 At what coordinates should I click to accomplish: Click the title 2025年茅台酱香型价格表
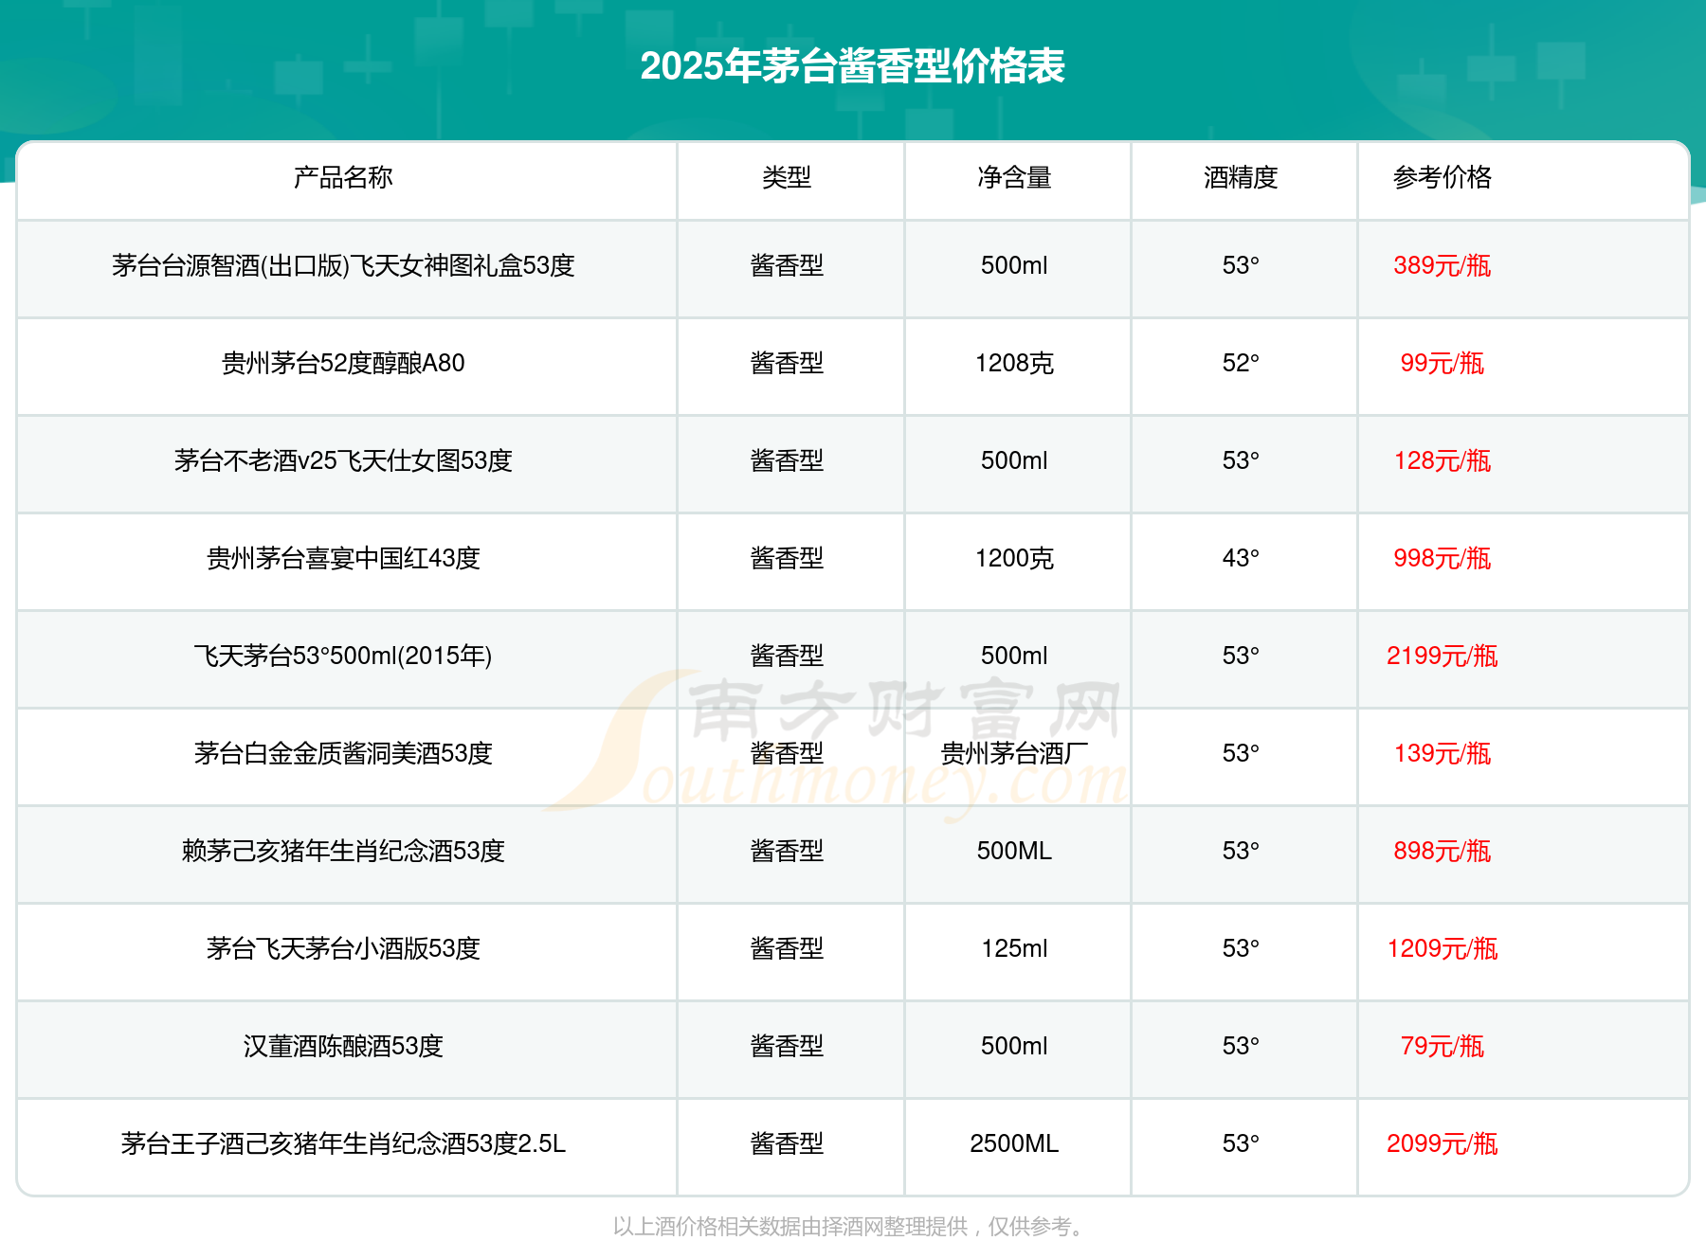pyautogui.click(x=852, y=66)
